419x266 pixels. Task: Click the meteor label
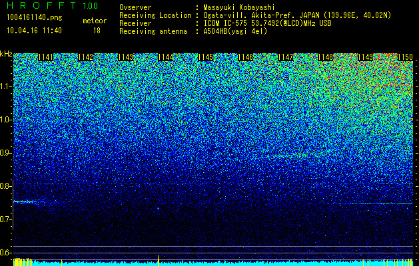(x=95, y=21)
